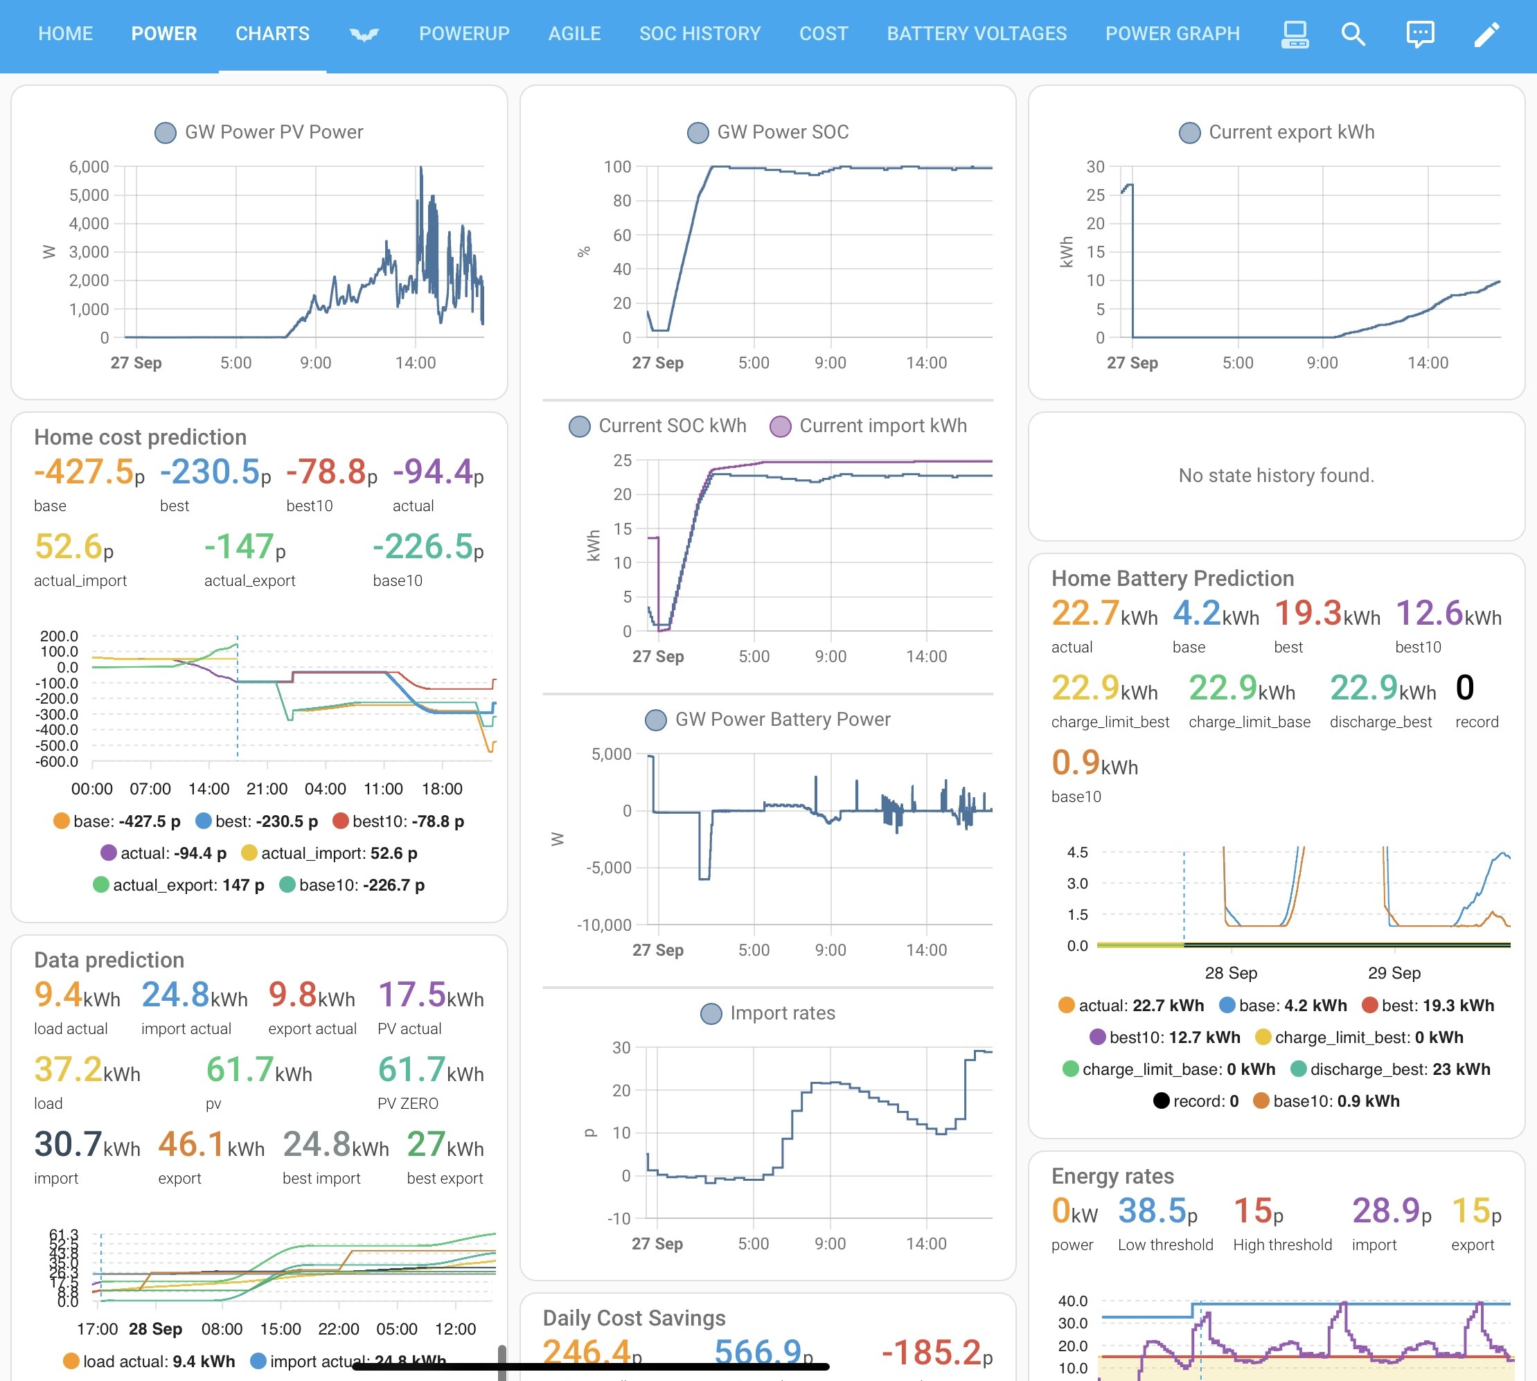Click the purple actual legend color dot
Screen dimensions: 1537x1381
tap(109, 853)
